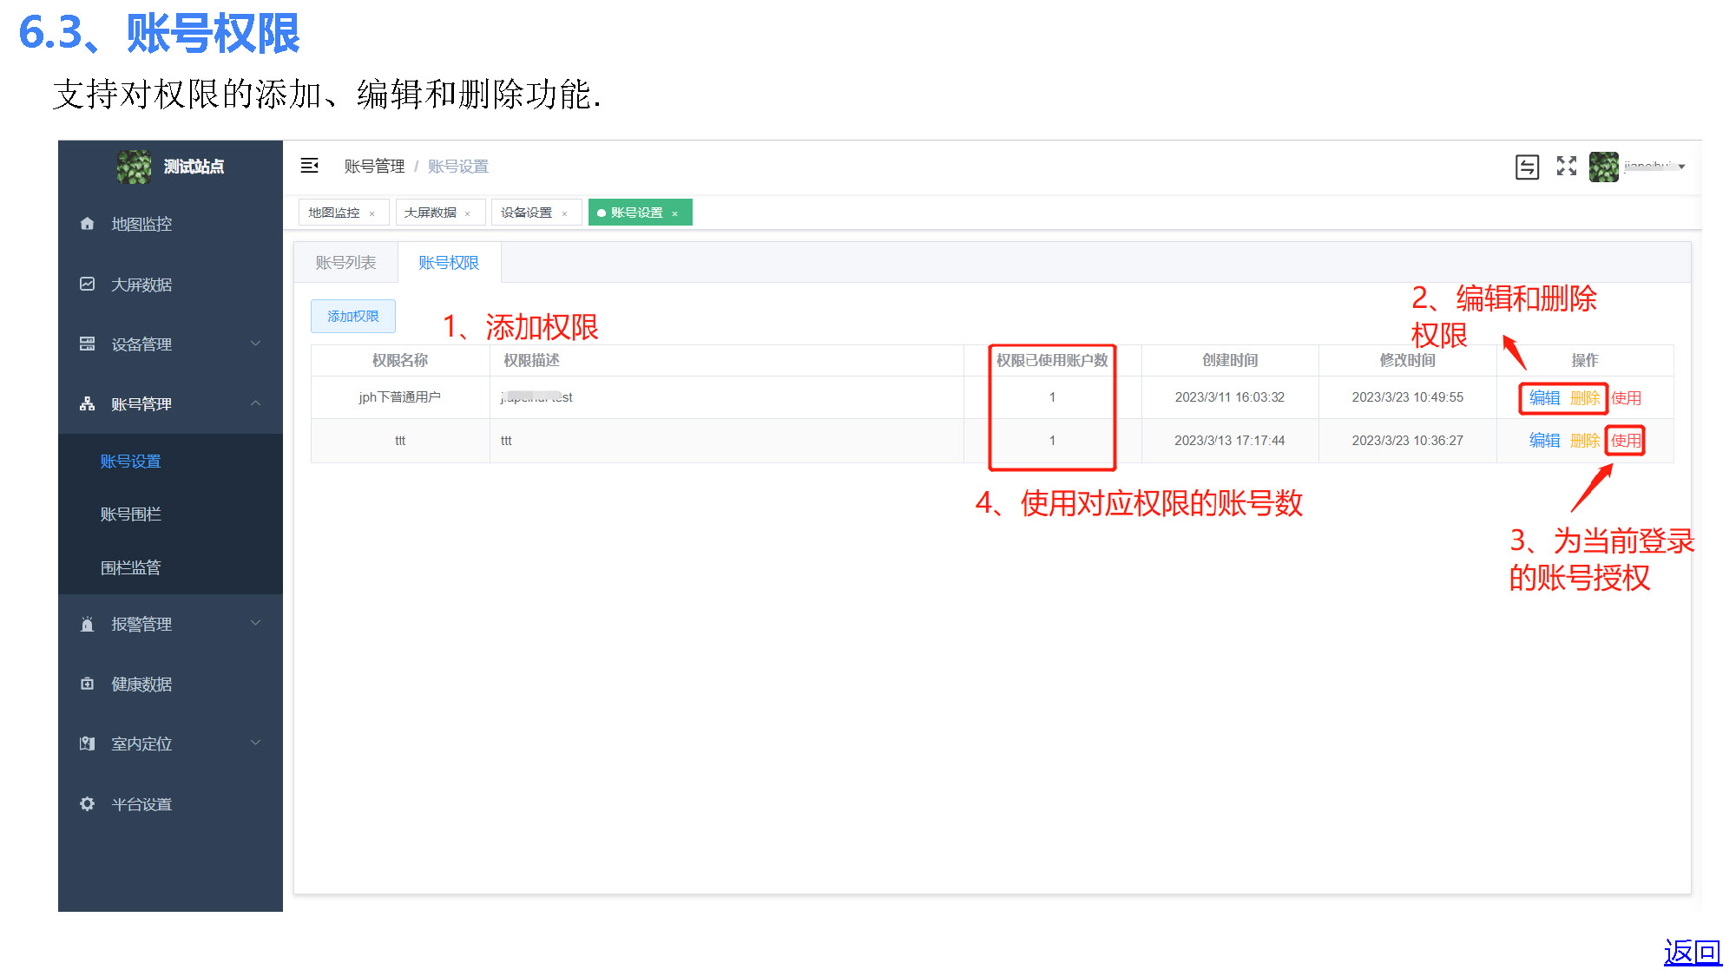Click the 设备管理 server icon in sidebar
The height and width of the screenshot is (976, 1736).
87,344
